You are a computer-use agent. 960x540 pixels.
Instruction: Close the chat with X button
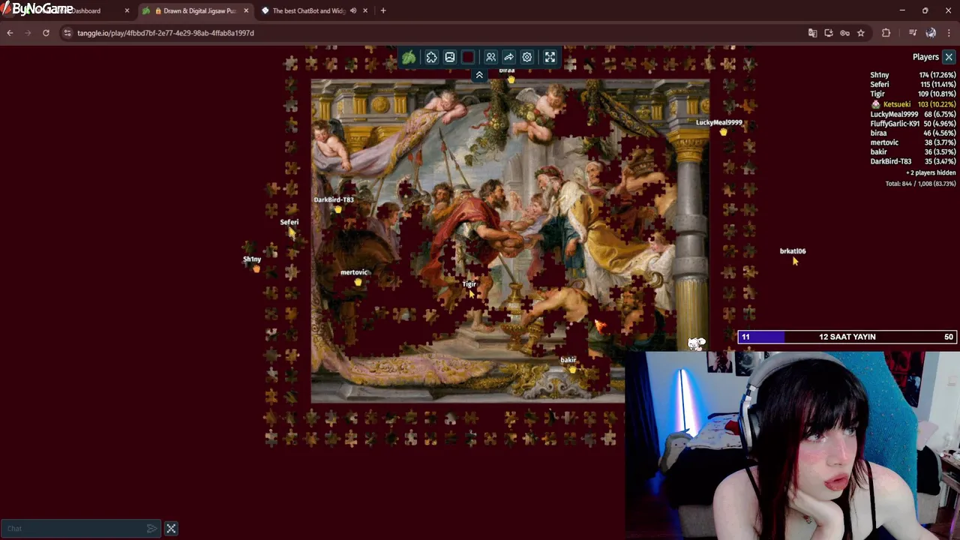click(171, 529)
